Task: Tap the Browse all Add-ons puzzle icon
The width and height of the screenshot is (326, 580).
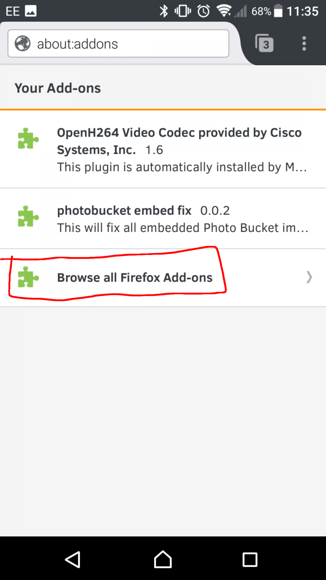Action: [28, 277]
